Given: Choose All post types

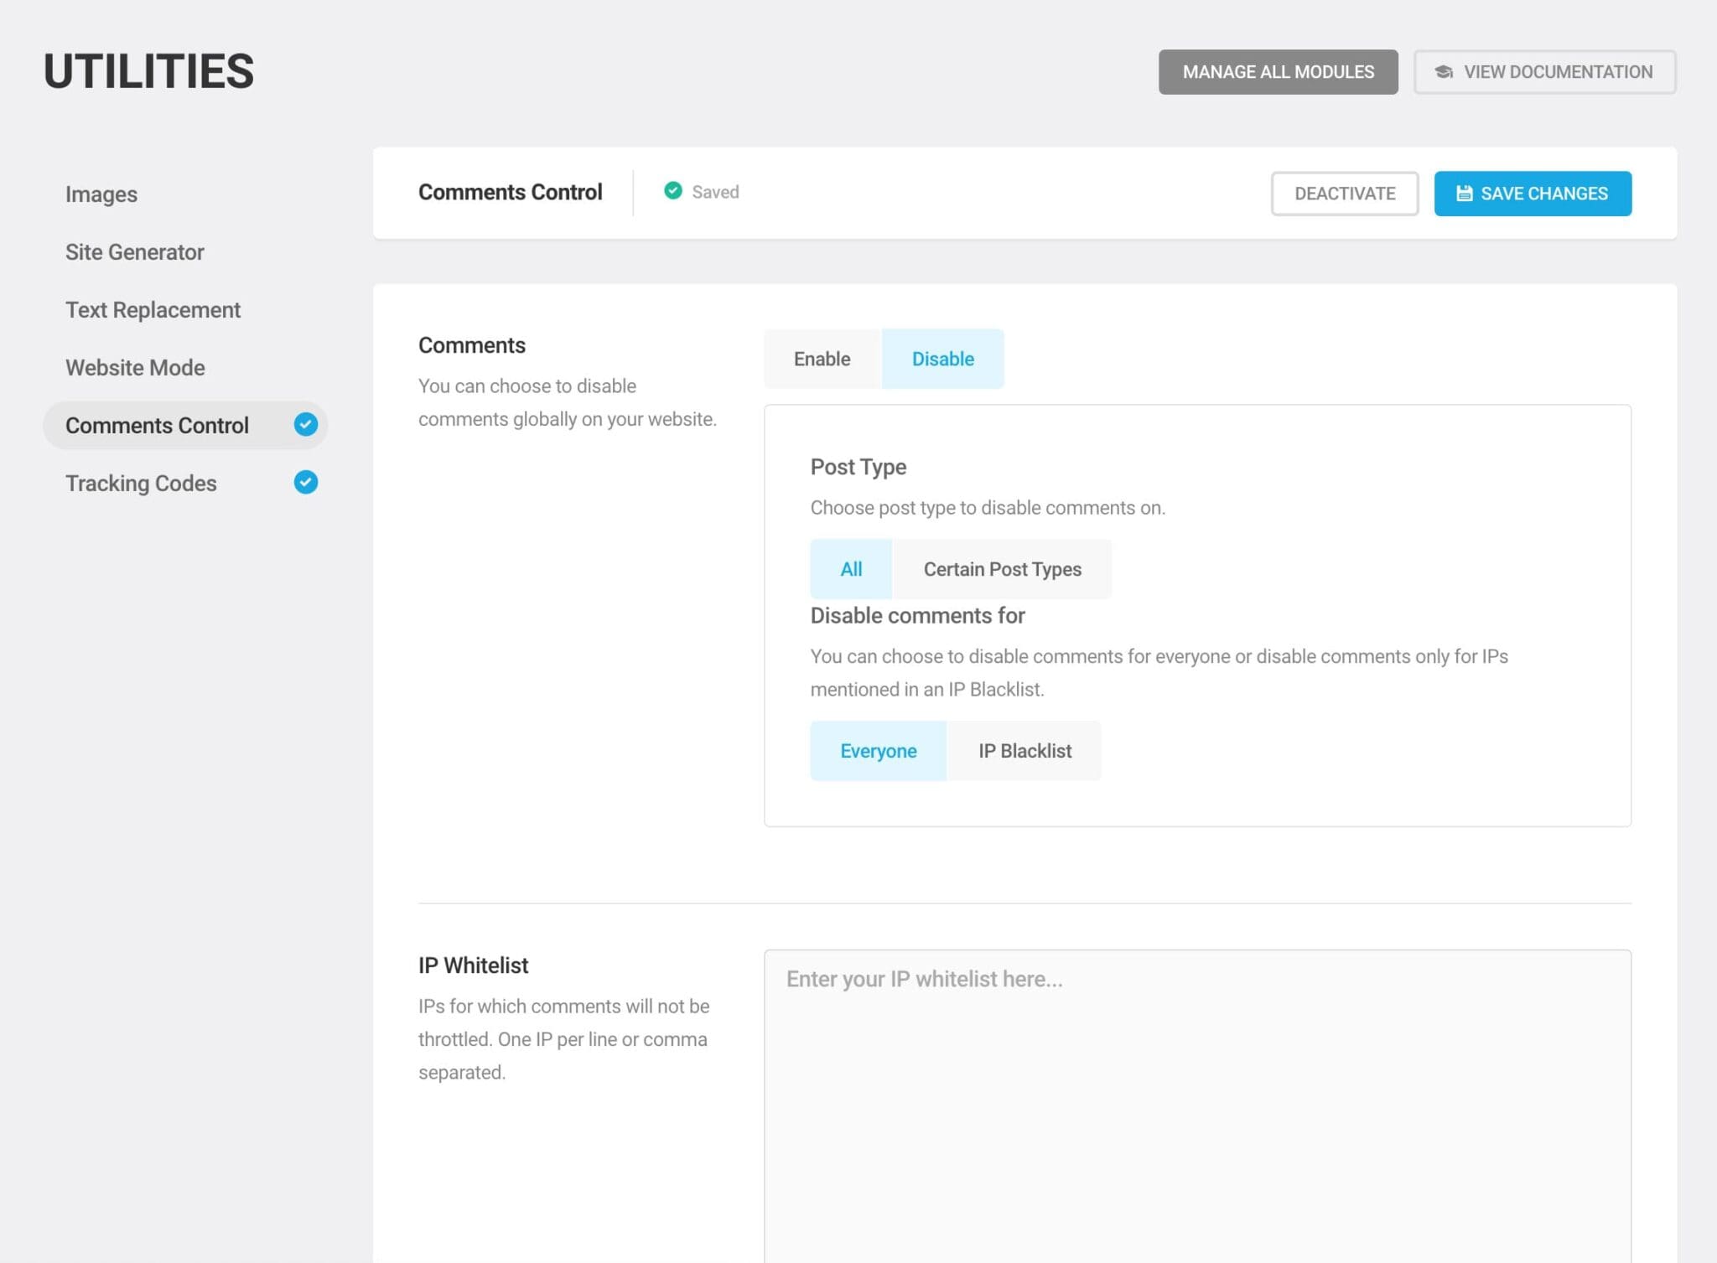Looking at the screenshot, I should click(851, 569).
